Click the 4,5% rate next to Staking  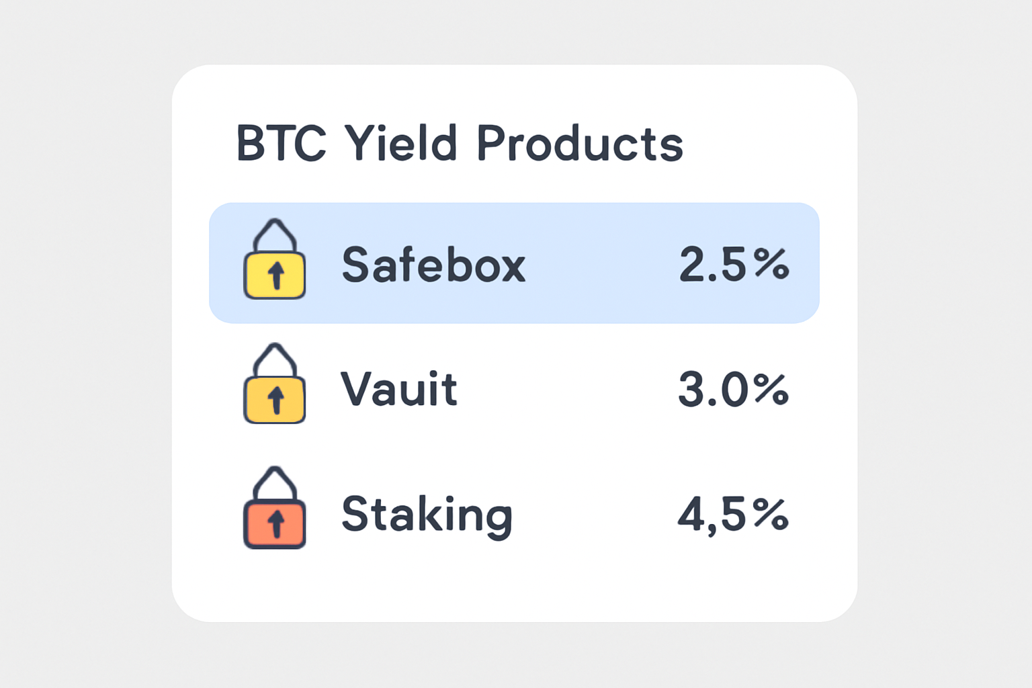pyautogui.click(x=734, y=516)
